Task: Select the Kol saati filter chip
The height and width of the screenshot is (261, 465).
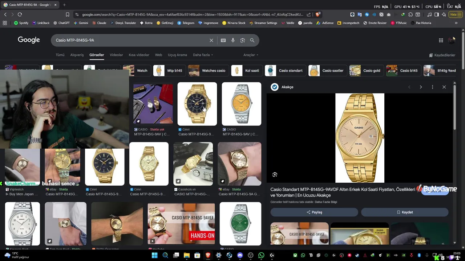Action: coord(247,71)
